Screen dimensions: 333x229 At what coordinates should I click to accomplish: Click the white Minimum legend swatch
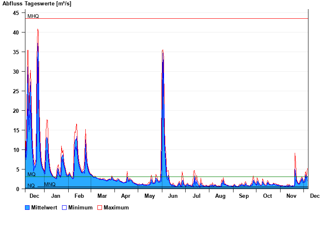click(64, 207)
